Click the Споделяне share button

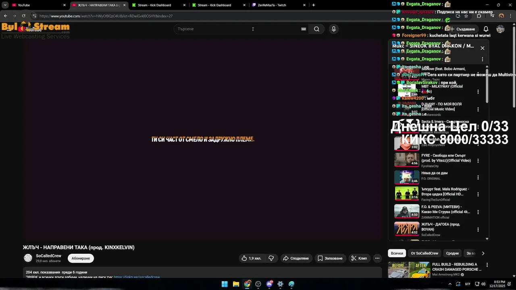coord(296,258)
